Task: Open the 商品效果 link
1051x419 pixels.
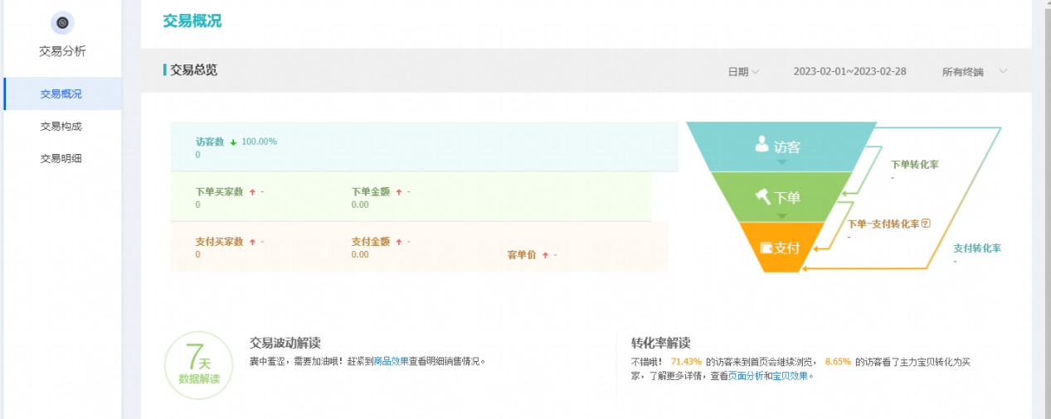Action: click(x=391, y=361)
